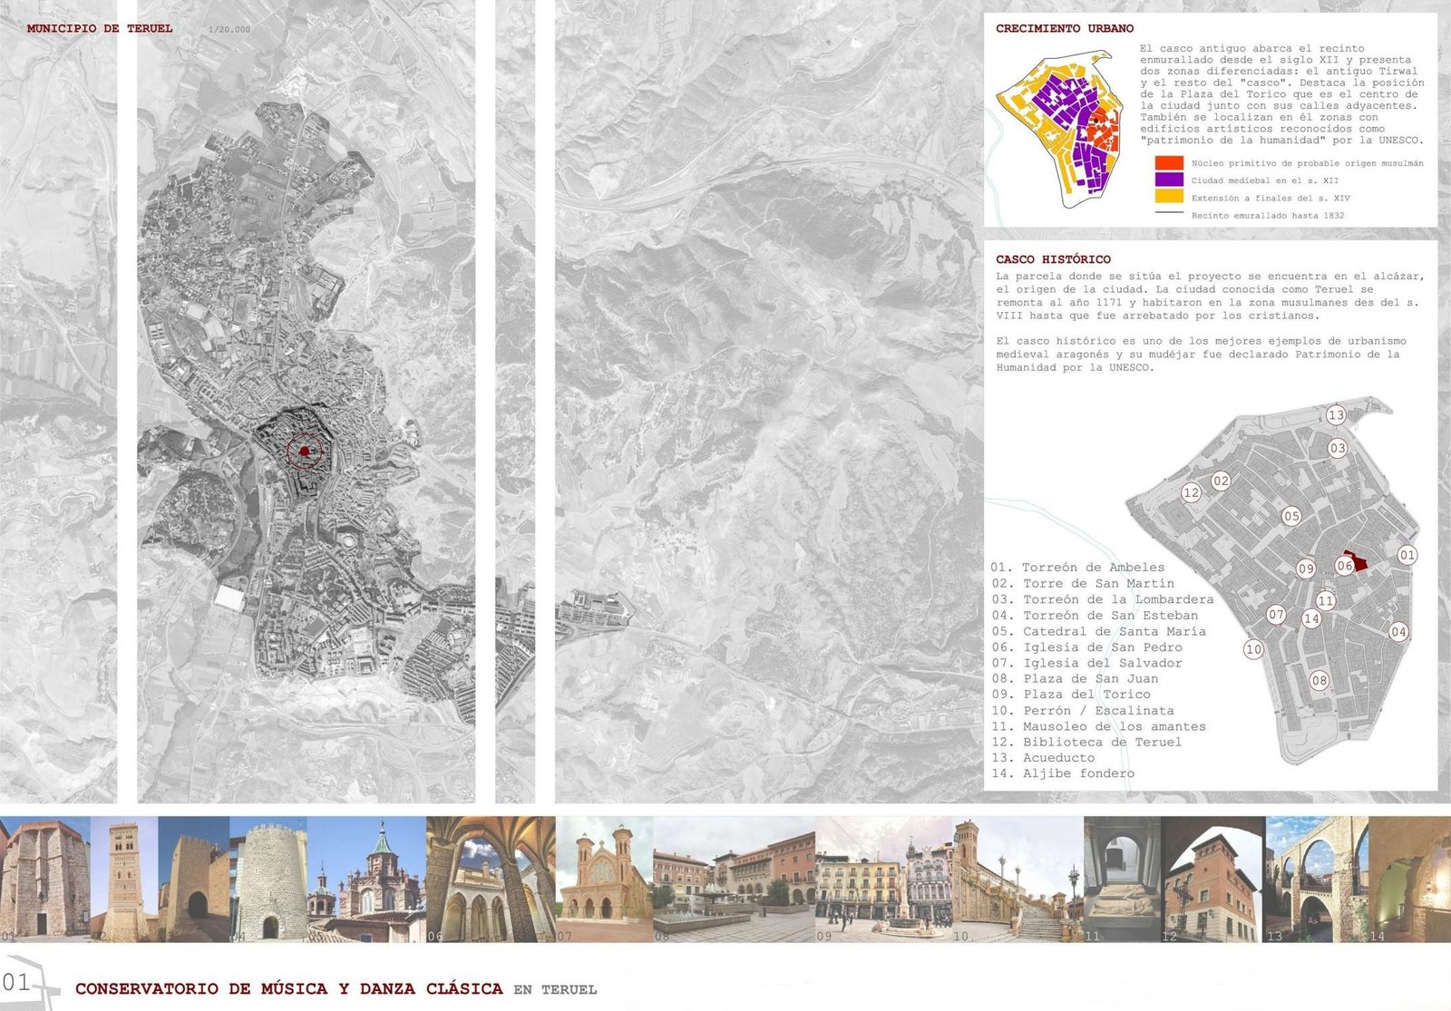Select marker 04 for Torreón de San Esteban
Screen dimensions: 1451x1011
click(x=1398, y=632)
